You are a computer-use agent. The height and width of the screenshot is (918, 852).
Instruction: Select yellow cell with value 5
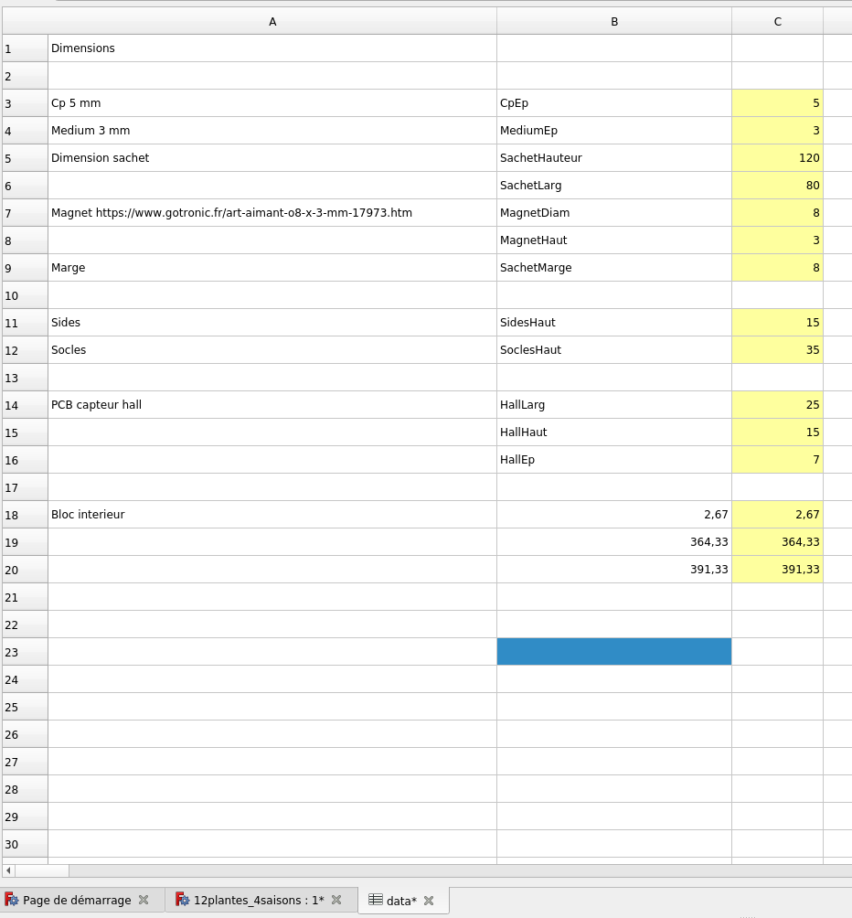pos(777,103)
